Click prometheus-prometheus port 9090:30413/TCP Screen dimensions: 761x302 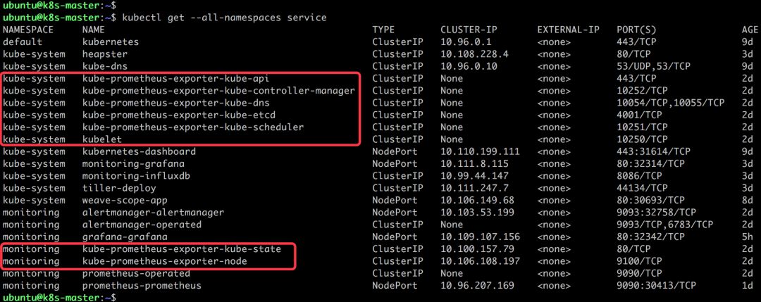(x=656, y=286)
